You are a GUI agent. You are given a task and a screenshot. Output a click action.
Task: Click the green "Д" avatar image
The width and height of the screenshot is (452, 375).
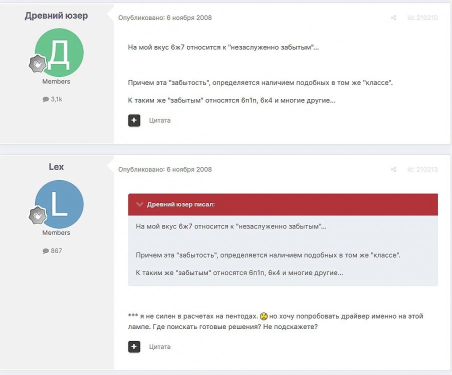click(x=59, y=52)
